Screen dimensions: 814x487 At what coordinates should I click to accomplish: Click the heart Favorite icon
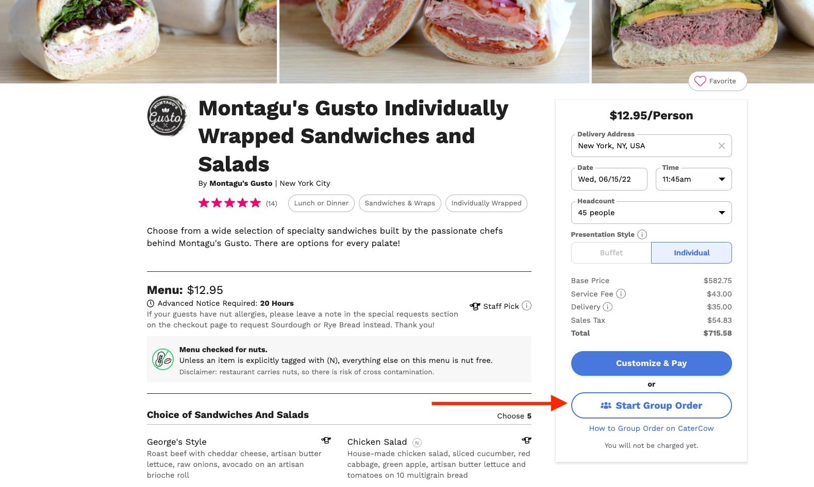pyautogui.click(x=700, y=81)
